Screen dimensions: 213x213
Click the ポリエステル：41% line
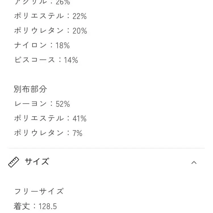[50, 118]
